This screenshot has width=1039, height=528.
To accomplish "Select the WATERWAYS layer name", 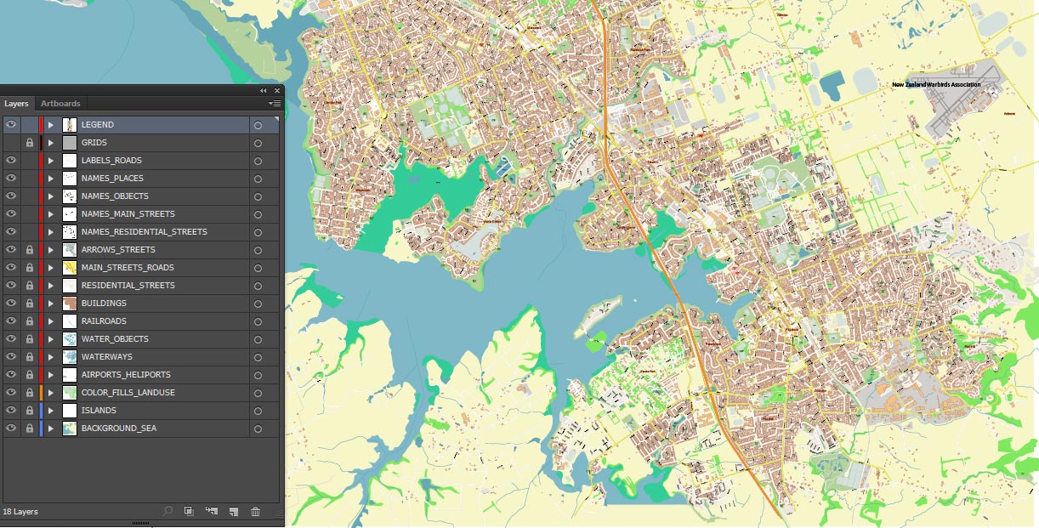I will pos(107,357).
